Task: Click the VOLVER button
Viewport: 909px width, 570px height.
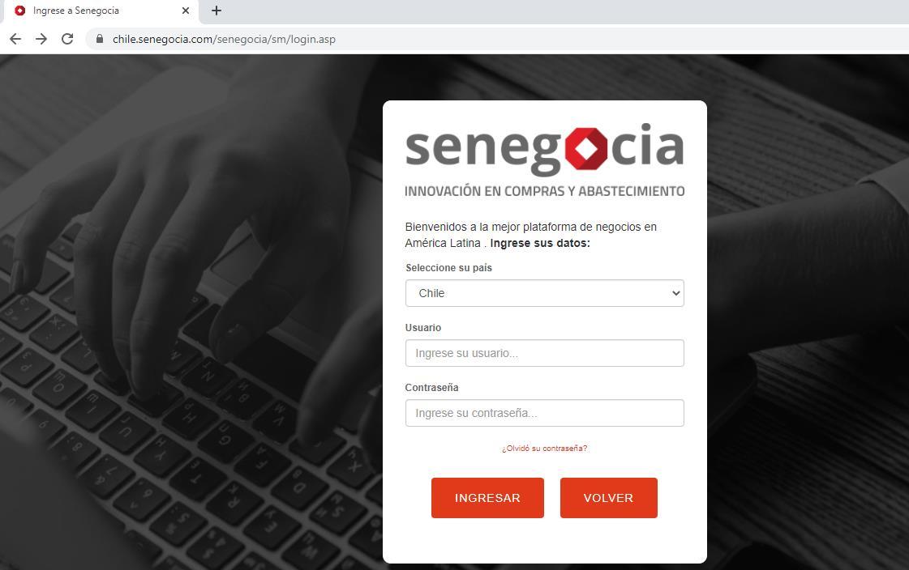Action: click(609, 498)
